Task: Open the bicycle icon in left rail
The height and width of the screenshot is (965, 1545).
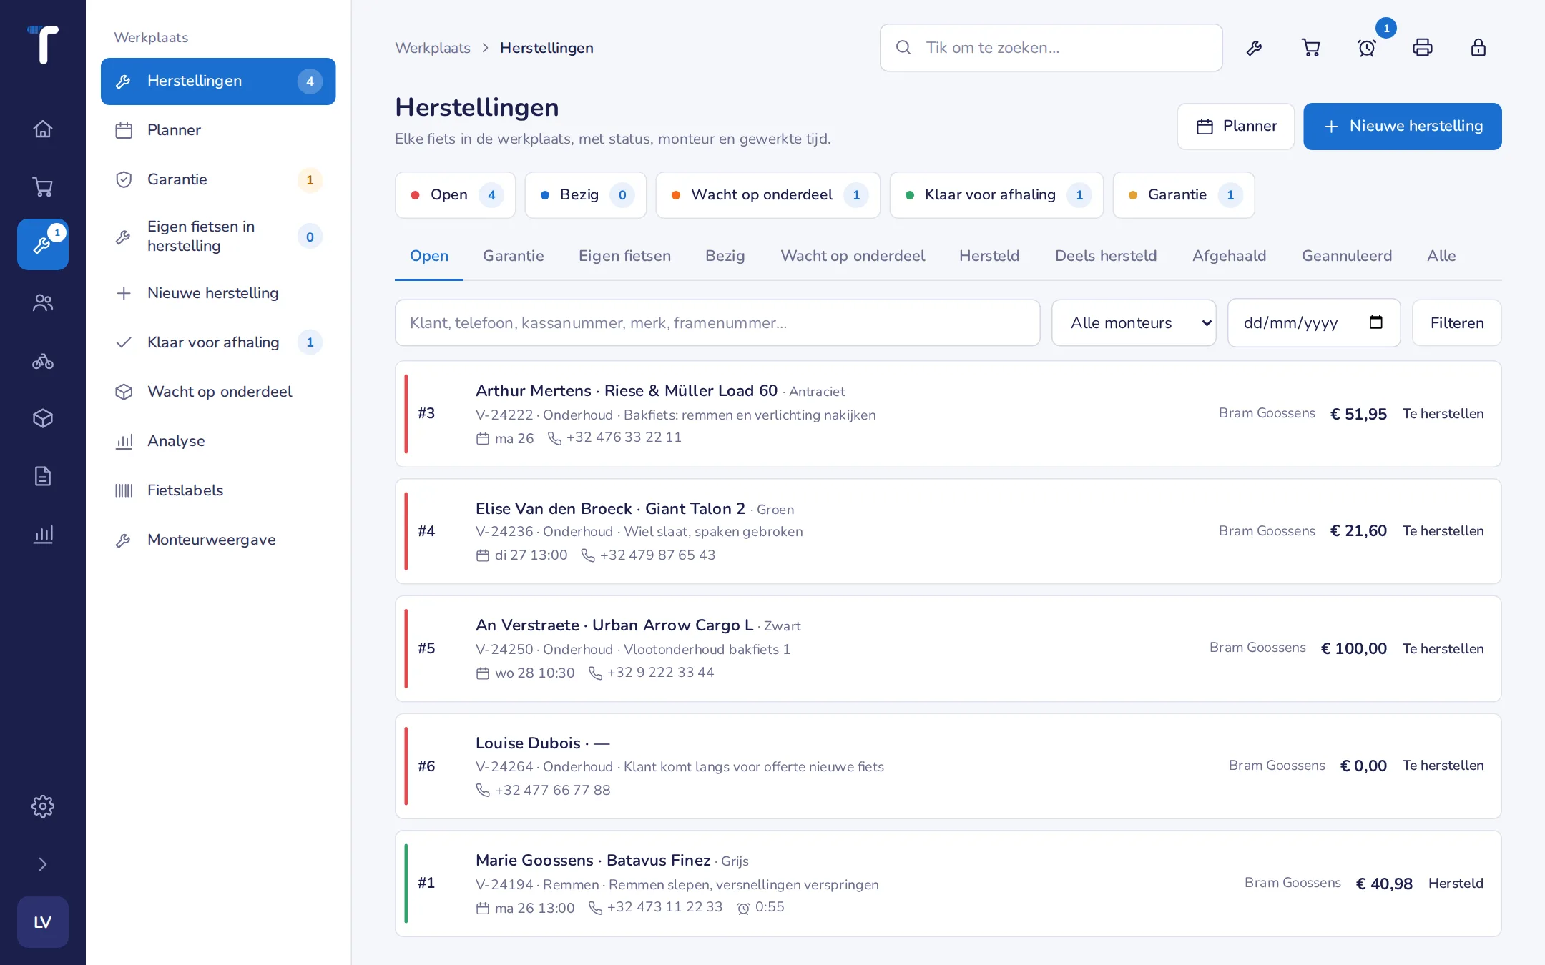Action: pos(43,361)
